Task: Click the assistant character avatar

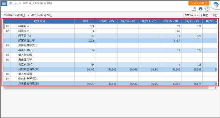Action: (216, 5)
